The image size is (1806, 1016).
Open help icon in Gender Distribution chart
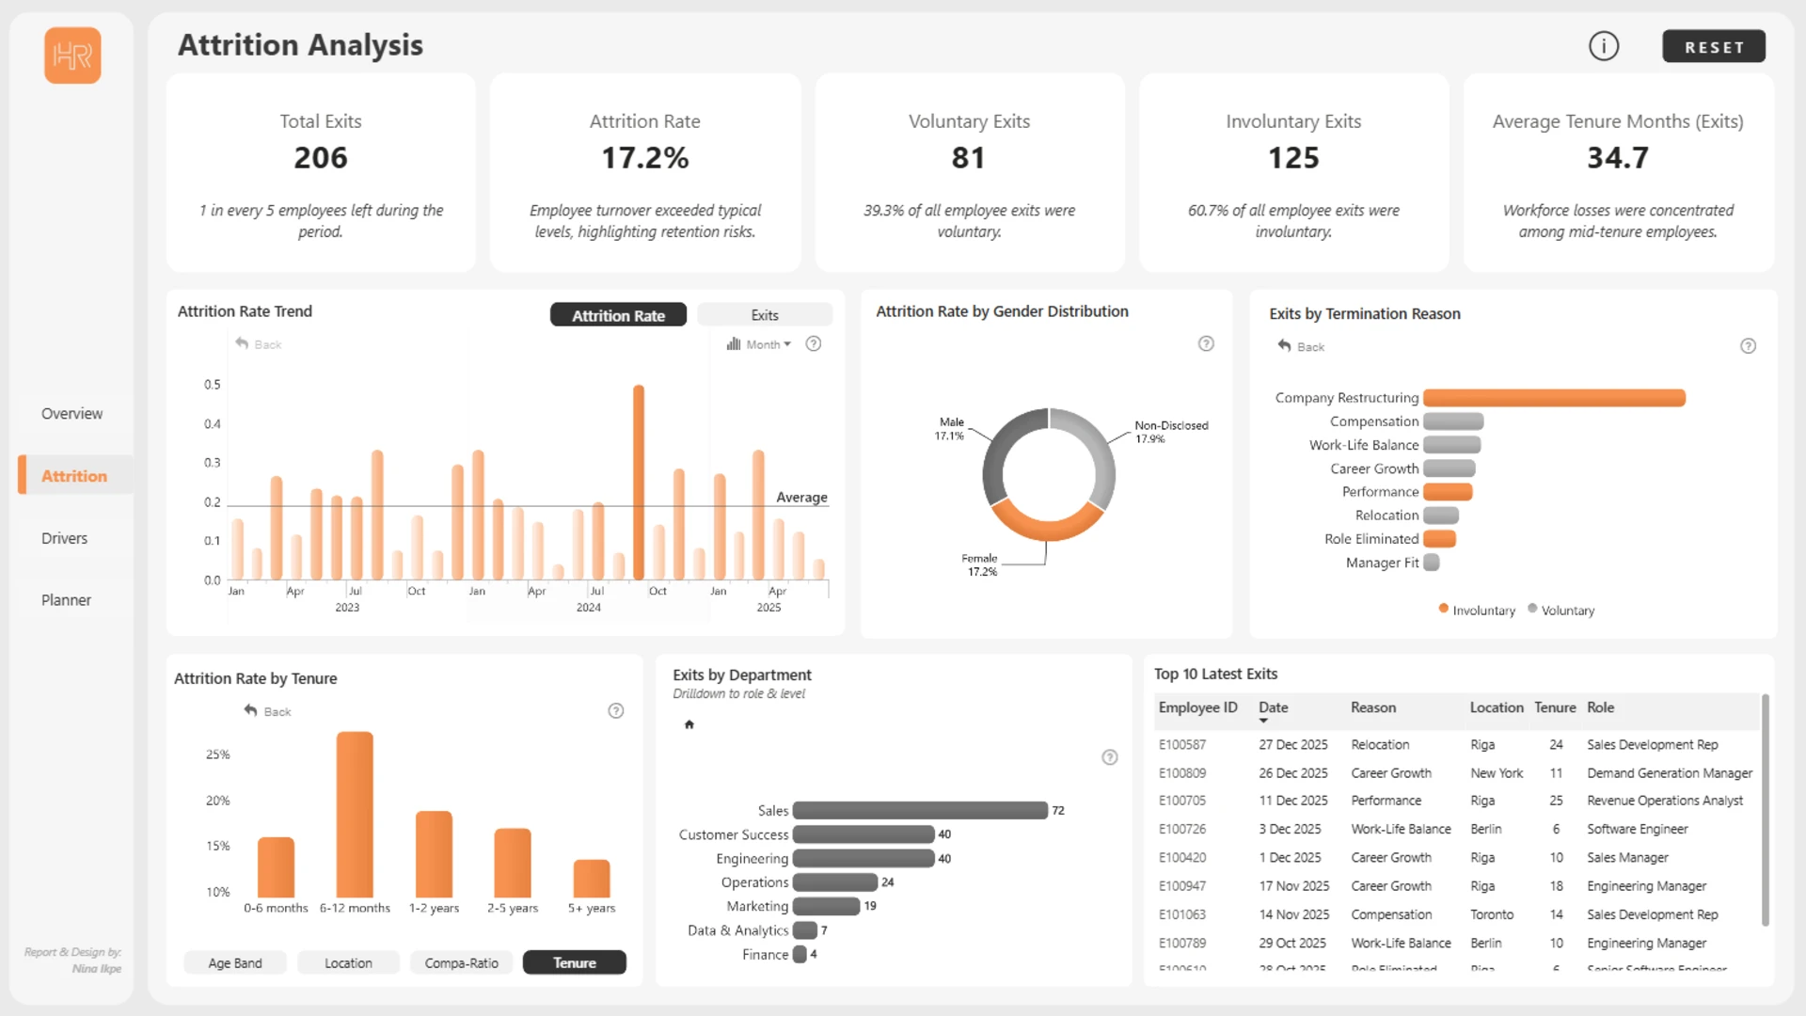(1206, 344)
